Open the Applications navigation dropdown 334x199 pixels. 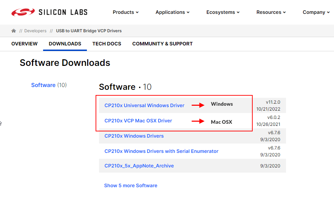[172, 12]
